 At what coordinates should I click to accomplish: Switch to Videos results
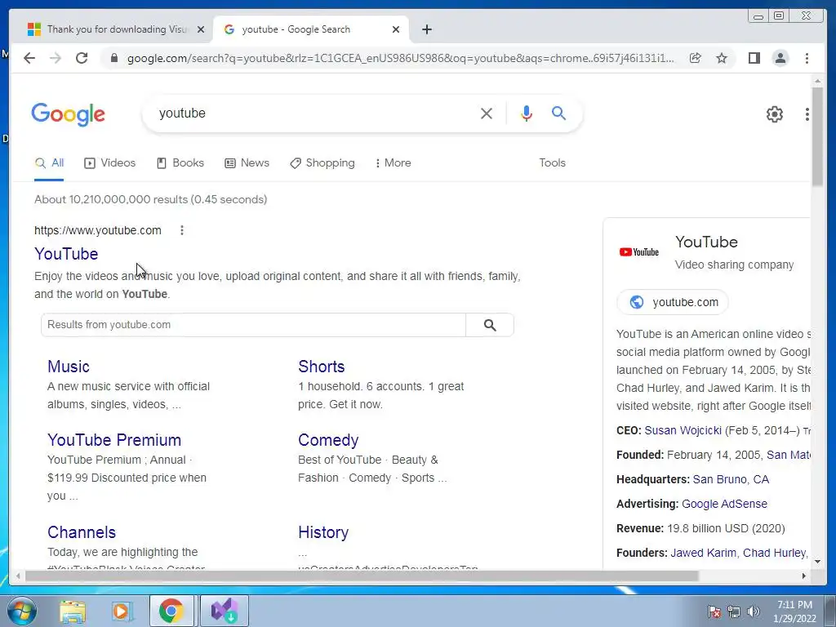click(110, 163)
